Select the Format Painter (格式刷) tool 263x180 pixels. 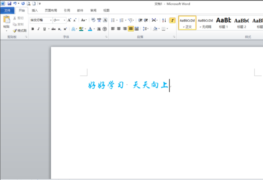(20, 31)
